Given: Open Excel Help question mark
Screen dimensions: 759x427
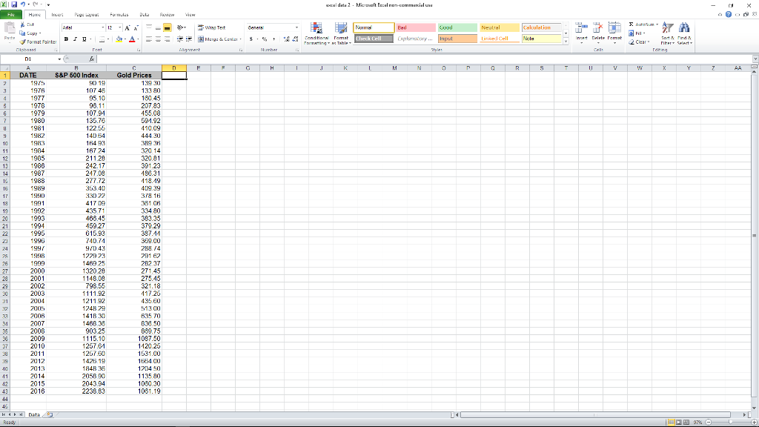Looking at the screenshot, I should point(729,14).
